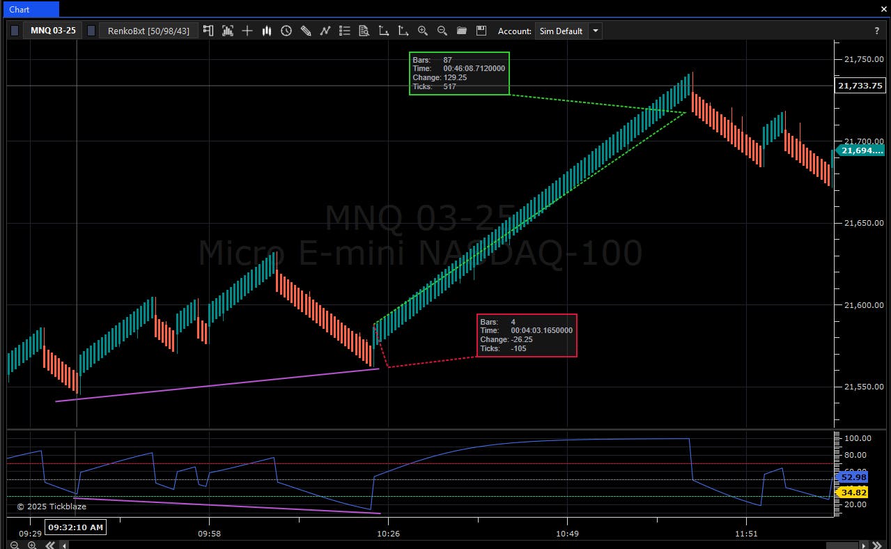Screen dimensions: 891x549
Task: Zoom out with the magnifier minus toolbar icon
Action: 442,31
